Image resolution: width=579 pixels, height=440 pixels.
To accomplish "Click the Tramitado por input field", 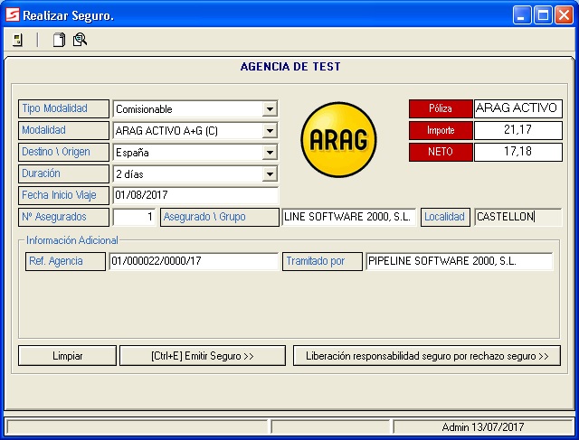I will (460, 261).
